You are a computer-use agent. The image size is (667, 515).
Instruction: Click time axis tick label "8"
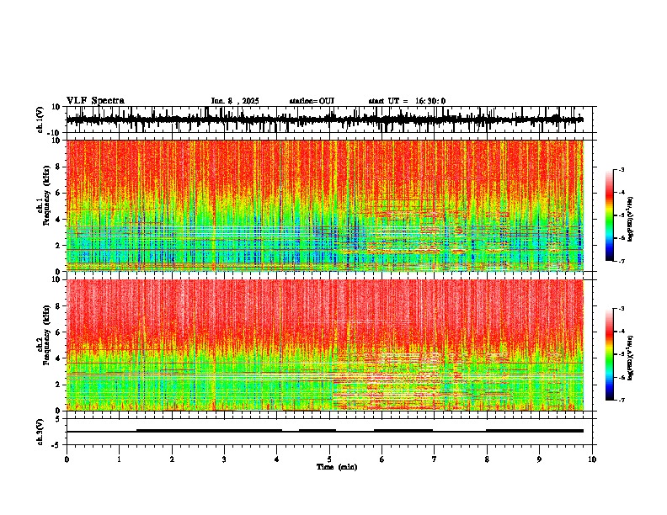tap(487, 459)
